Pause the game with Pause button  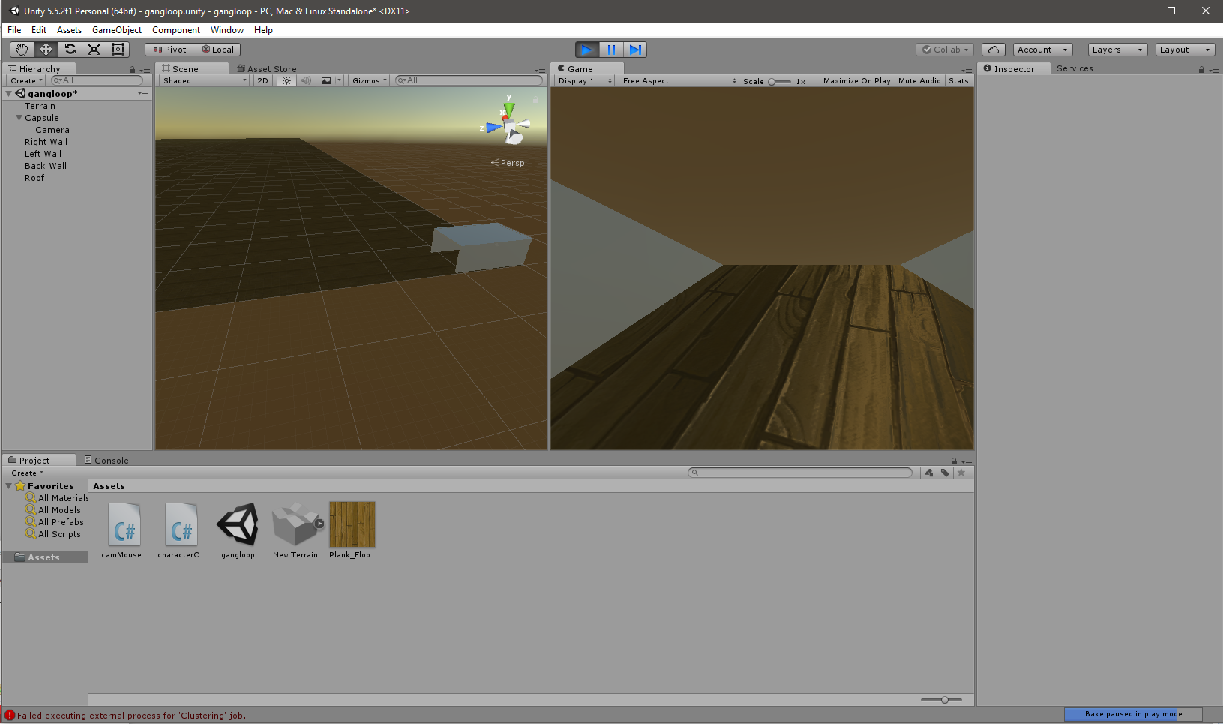[611, 50]
